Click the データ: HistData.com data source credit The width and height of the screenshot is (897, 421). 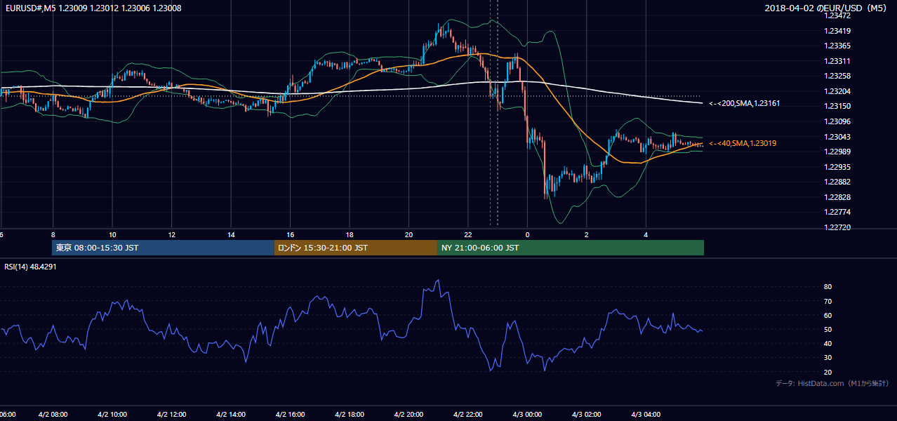(832, 384)
